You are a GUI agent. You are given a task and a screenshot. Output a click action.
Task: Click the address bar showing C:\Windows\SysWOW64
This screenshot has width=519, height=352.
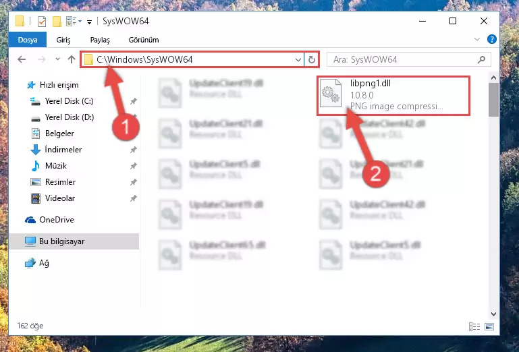pos(192,59)
